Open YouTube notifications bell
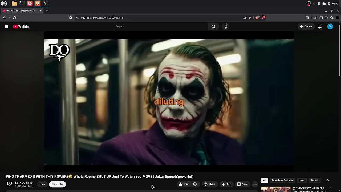Viewport: 341px width, 192px height. pos(320,26)
